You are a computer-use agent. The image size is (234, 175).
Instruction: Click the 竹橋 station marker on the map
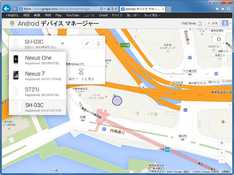click(167, 149)
